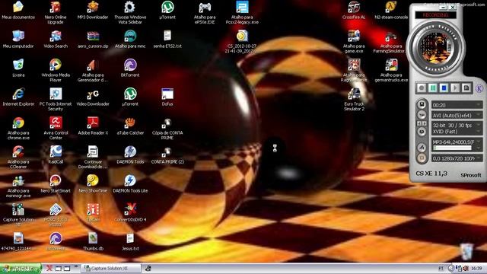Expand the 00:20 timer dropdown

tap(479, 105)
